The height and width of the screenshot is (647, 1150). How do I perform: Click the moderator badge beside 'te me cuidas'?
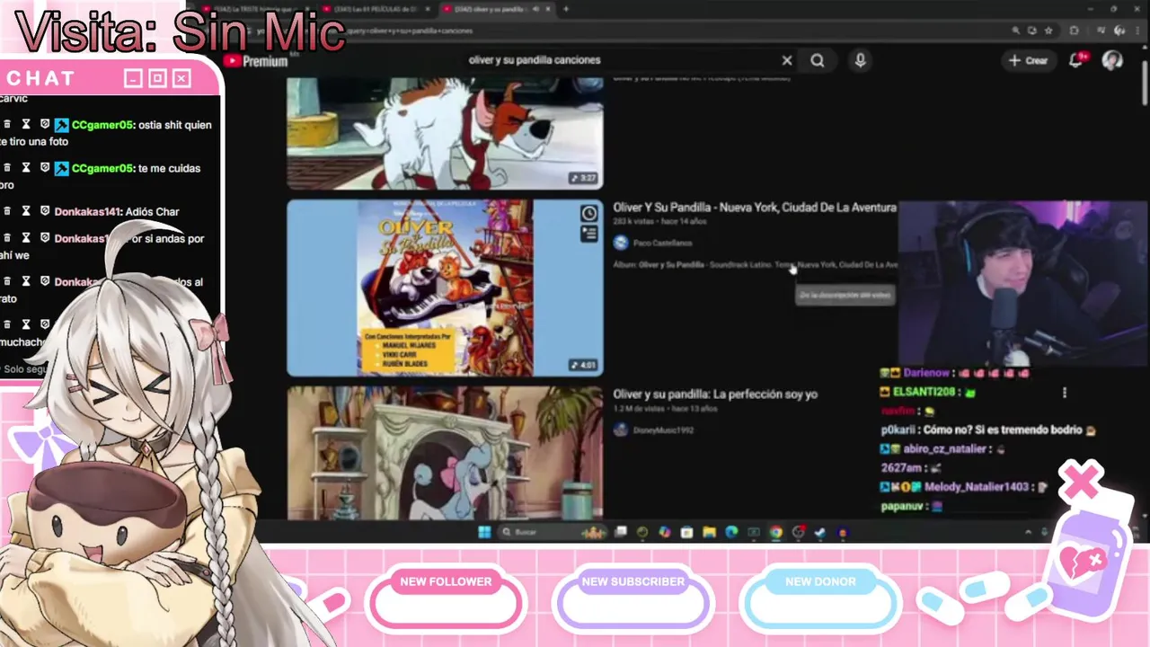click(x=61, y=168)
